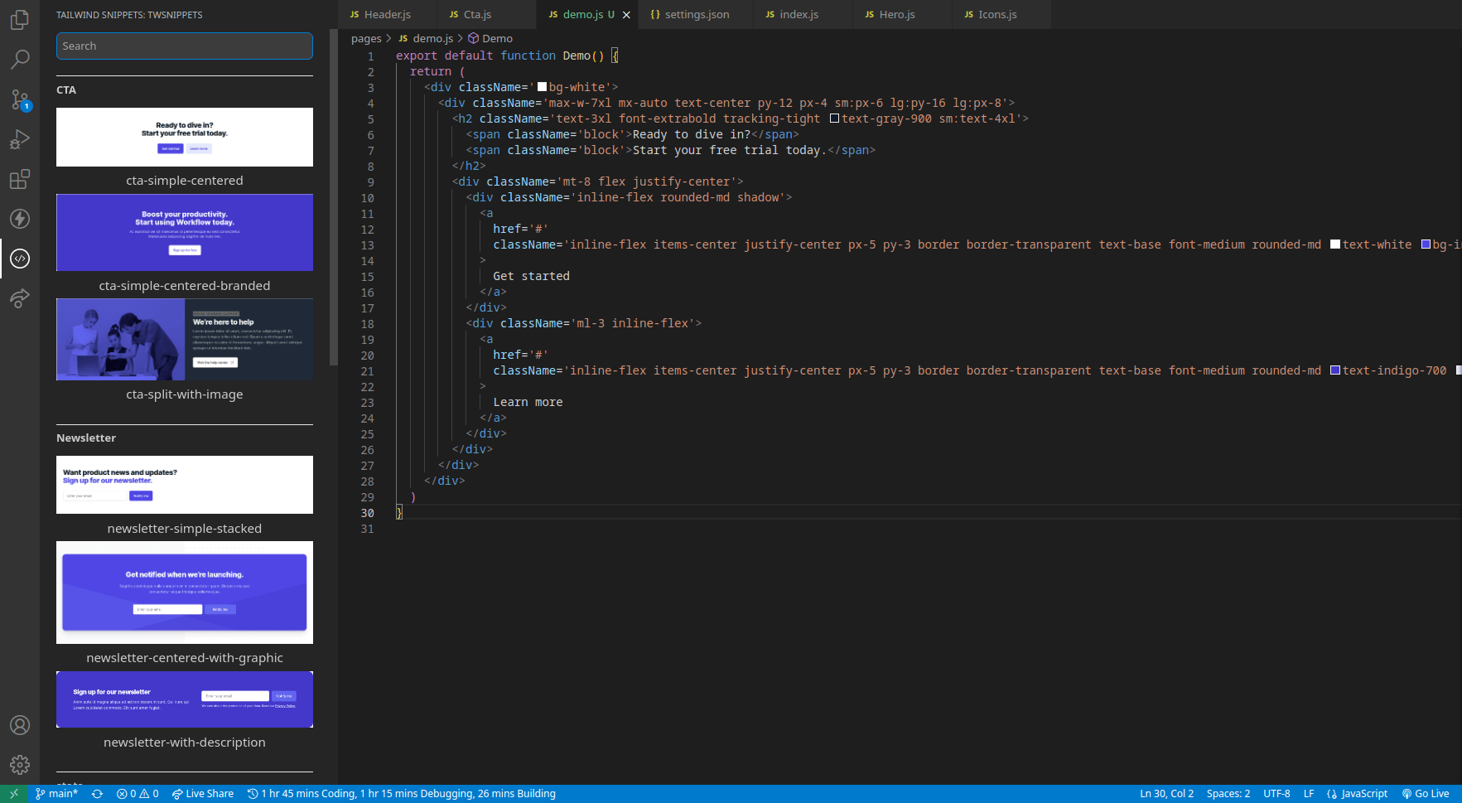Image resolution: width=1462 pixels, height=803 pixels.
Task: Close the demo.js tab
Action: pyautogui.click(x=626, y=15)
